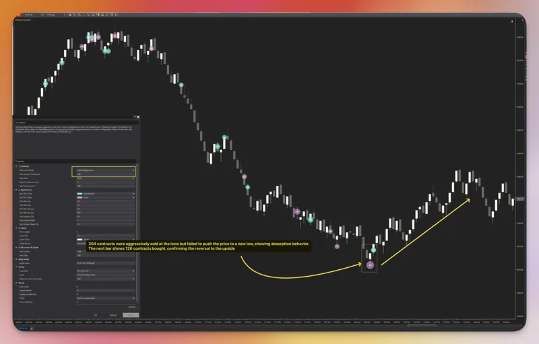Click the bar style icon before the pencil
Viewport: 539px width, 344px height.
[70, 15]
